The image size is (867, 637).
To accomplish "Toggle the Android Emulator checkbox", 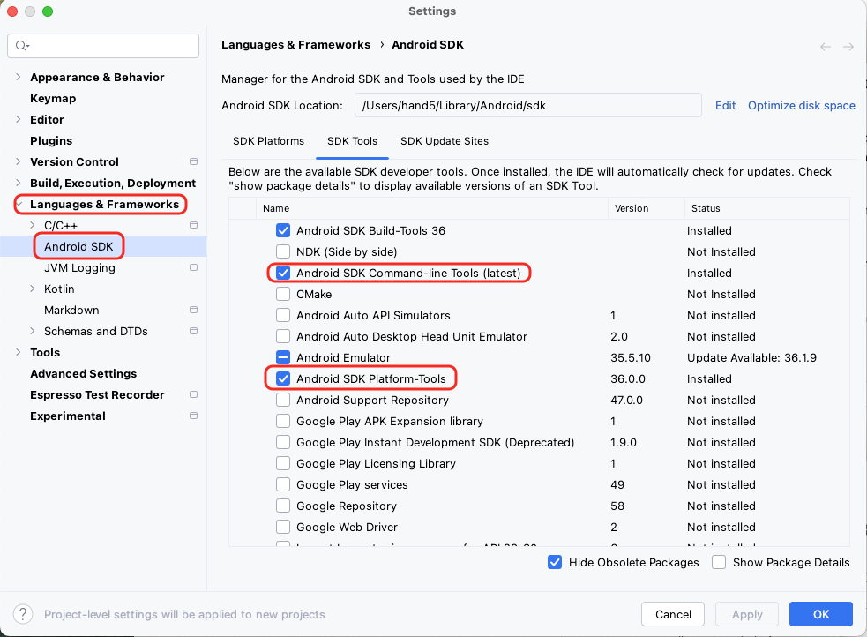I will [283, 357].
